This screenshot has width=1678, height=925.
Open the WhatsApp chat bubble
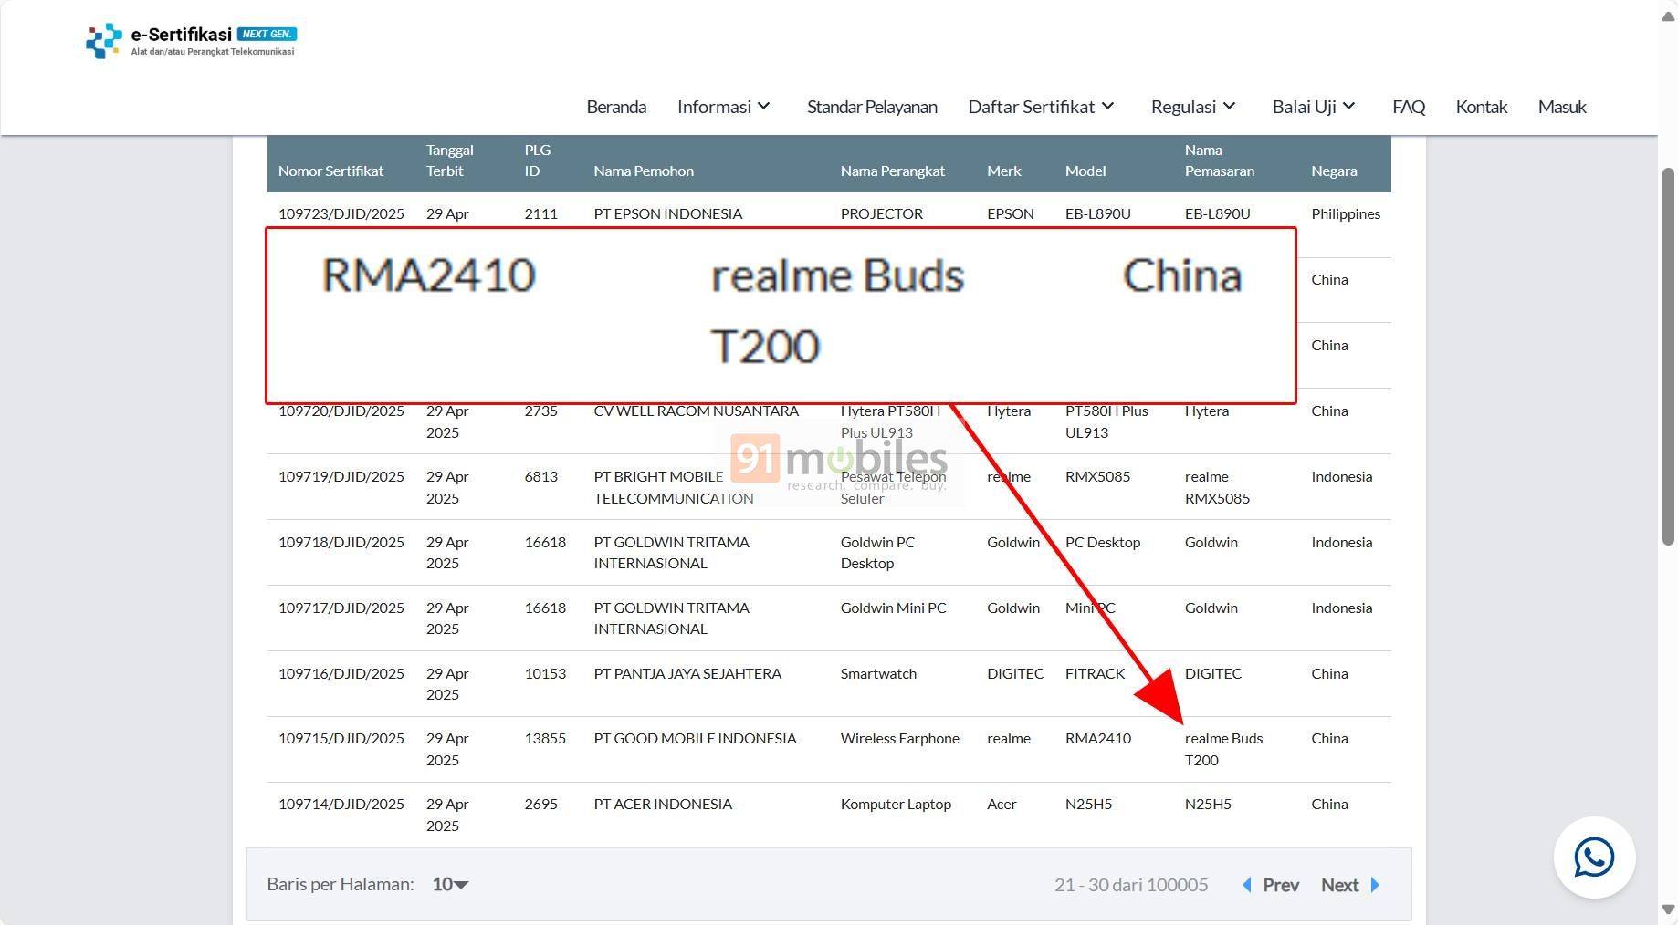coord(1594,857)
